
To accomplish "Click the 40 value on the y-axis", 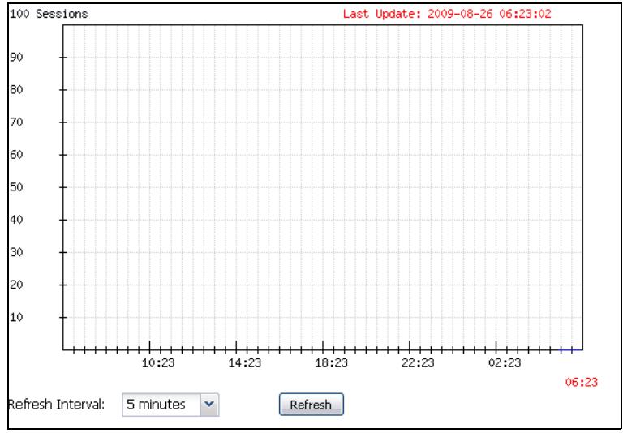I will (16, 220).
